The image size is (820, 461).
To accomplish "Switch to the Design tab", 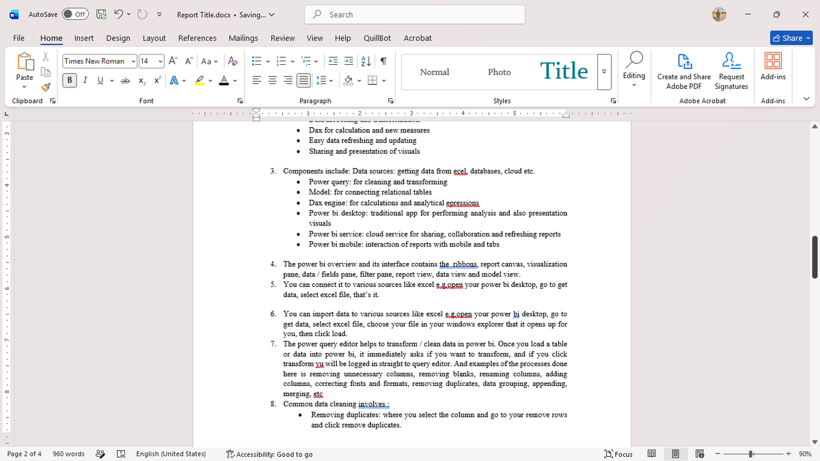I will click(118, 38).
